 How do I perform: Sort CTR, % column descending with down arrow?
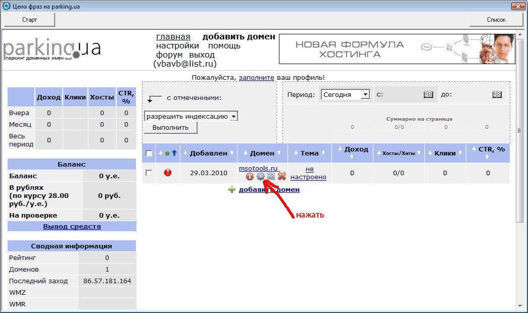tap(474, 149)
